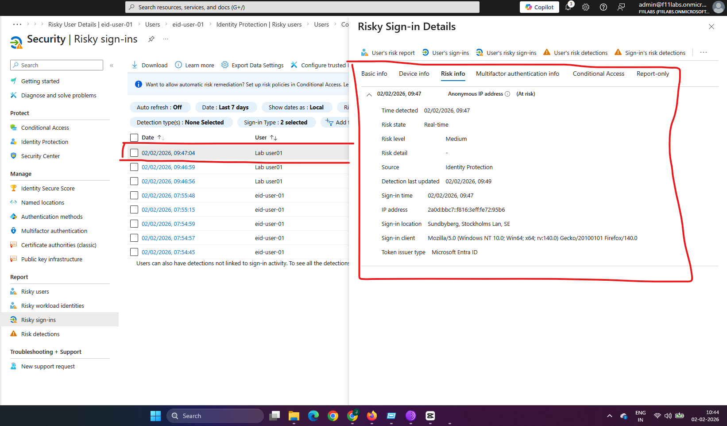Open User's risk report
Screen dimensions: 727x426
click(x=388, y=53)
